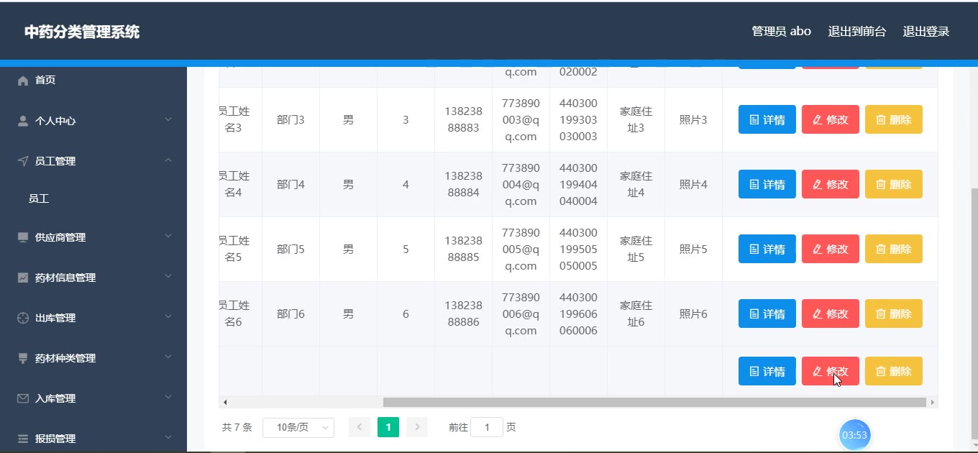Viewport: 978px width, 453px height.
Task: Click the 前往 page number input
Action: tap(488, 427)
